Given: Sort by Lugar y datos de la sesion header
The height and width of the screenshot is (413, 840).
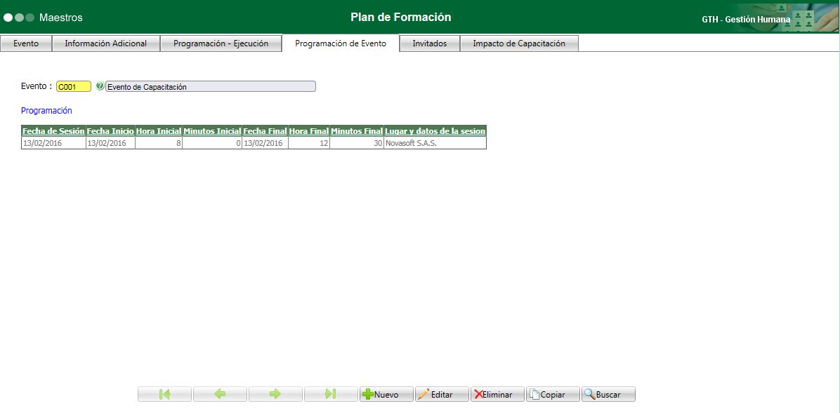Looking at the screenshot, I should coord(435,131).
